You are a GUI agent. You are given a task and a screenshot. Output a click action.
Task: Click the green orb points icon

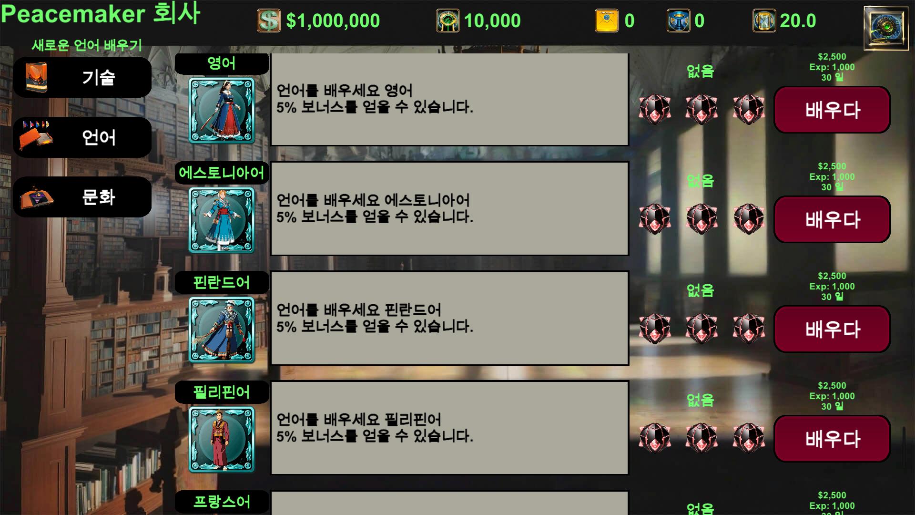(x=448, y=21)
